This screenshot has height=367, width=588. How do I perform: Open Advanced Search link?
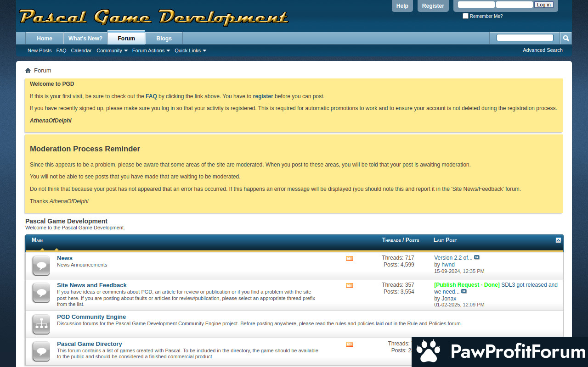(543, 50)
